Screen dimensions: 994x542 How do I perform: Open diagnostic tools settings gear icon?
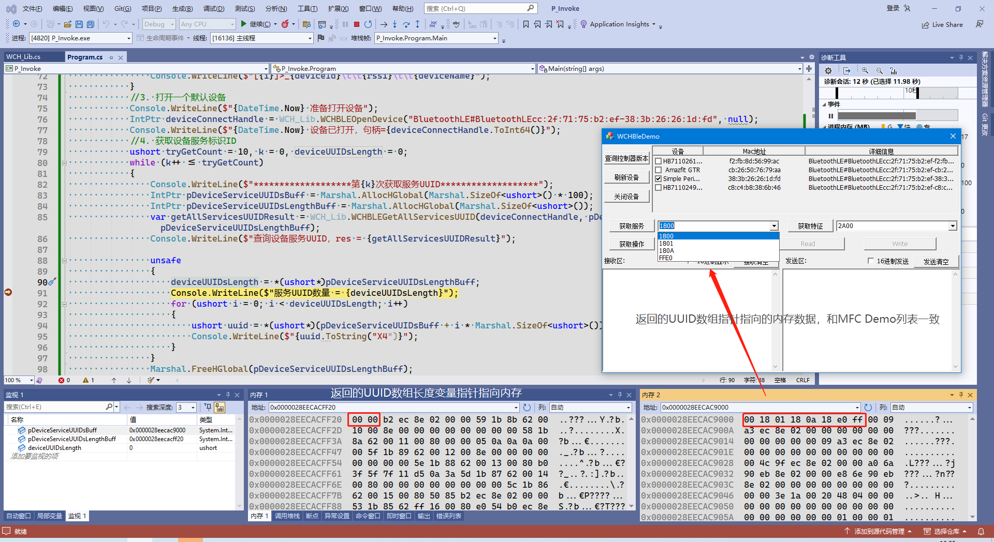click(828, 70)
